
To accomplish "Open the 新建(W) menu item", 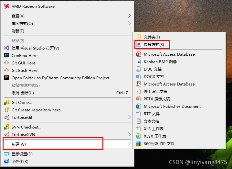I will tap(67, 144).
